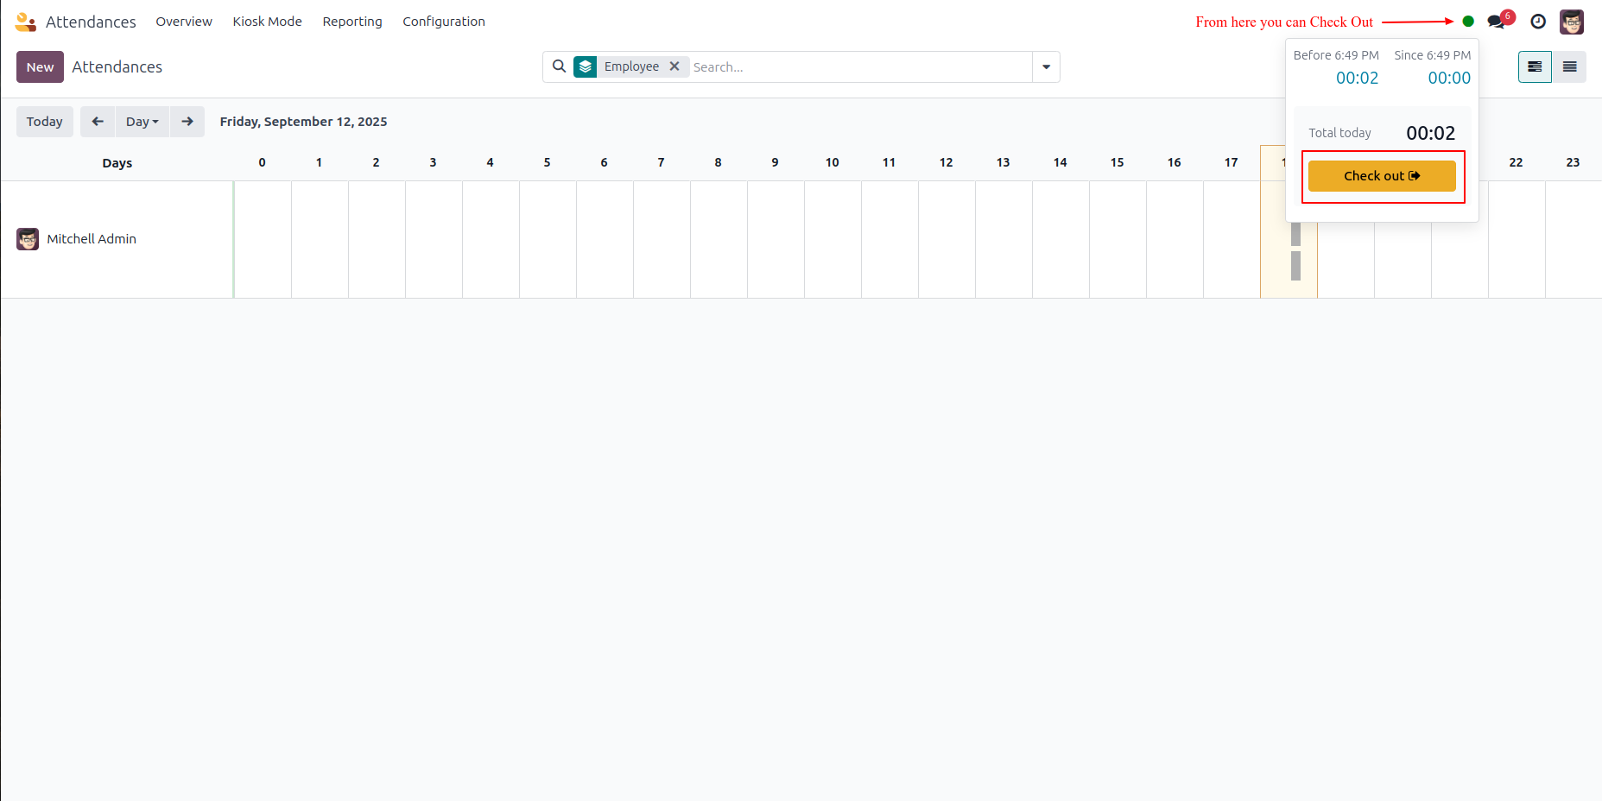Open the Overview menu
Viewport: 1602px width, 801px height.
(184, 22)
